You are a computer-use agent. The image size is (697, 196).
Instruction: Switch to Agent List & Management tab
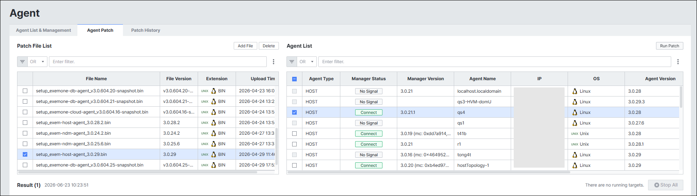(43, 30)
